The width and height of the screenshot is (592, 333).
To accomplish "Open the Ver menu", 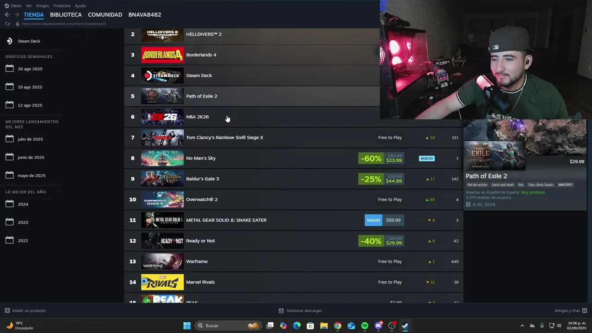I will pyautogui.click(x=29, y=6).
